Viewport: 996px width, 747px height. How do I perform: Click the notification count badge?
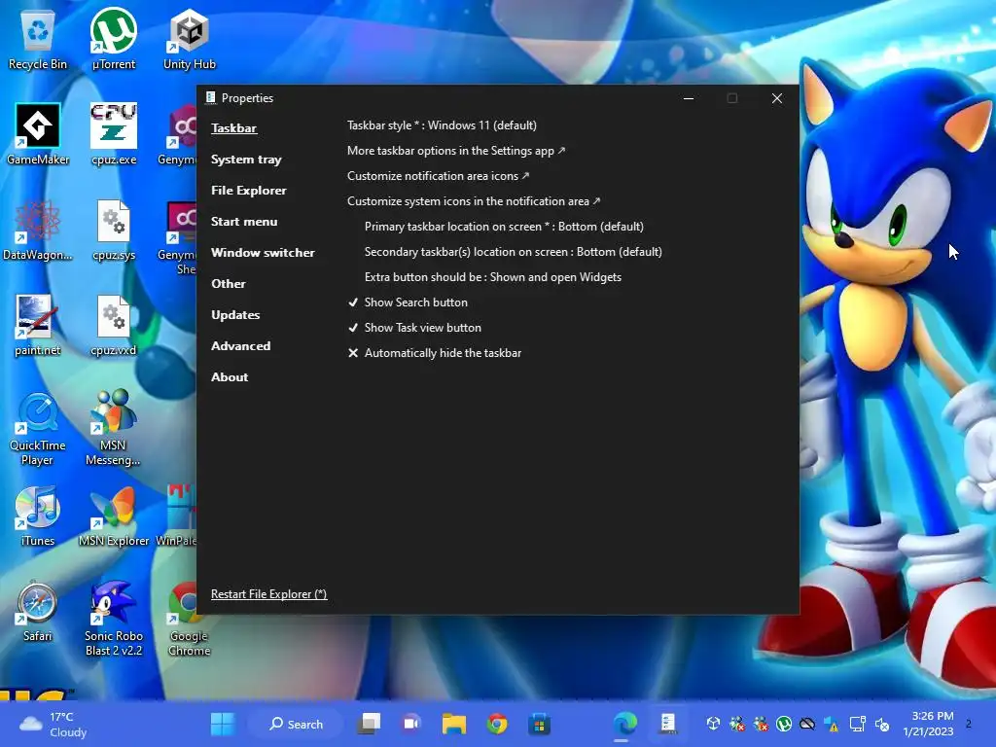(969, 724)
